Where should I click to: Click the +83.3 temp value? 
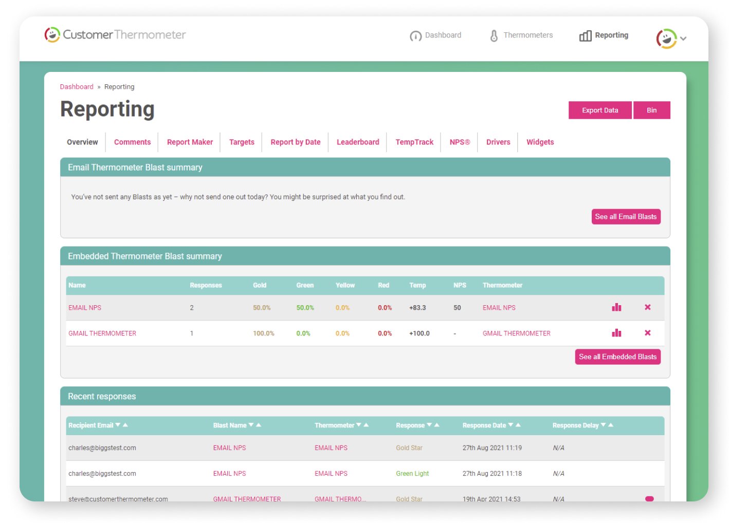417,308
